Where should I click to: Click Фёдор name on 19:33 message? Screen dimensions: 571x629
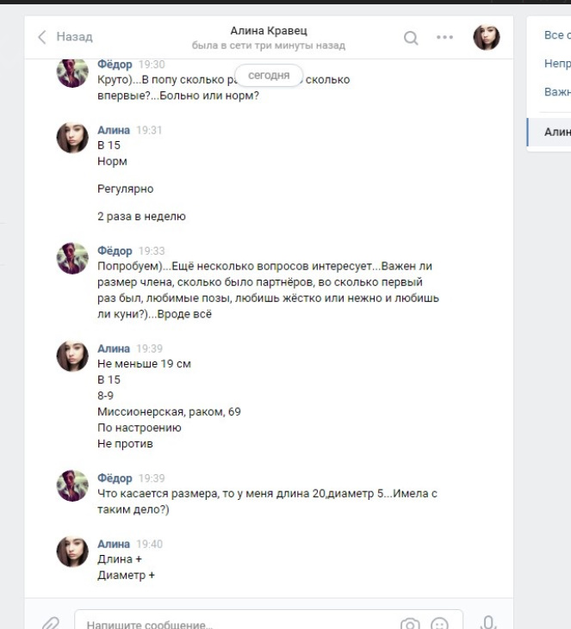coord(115,250)
